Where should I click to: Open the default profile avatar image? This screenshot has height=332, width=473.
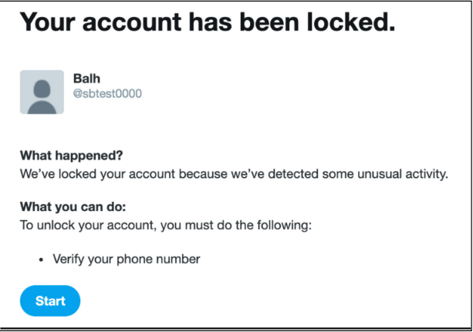pyautogui.click(x=42, y=92)
